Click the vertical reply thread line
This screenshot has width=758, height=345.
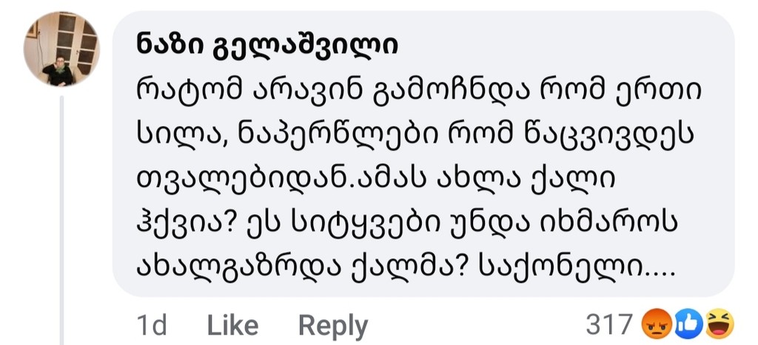click(61, 219)
